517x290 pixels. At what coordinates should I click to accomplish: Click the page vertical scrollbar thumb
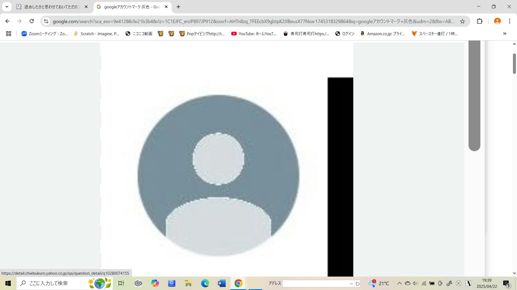pyautogui.click(x=514, y=63)
